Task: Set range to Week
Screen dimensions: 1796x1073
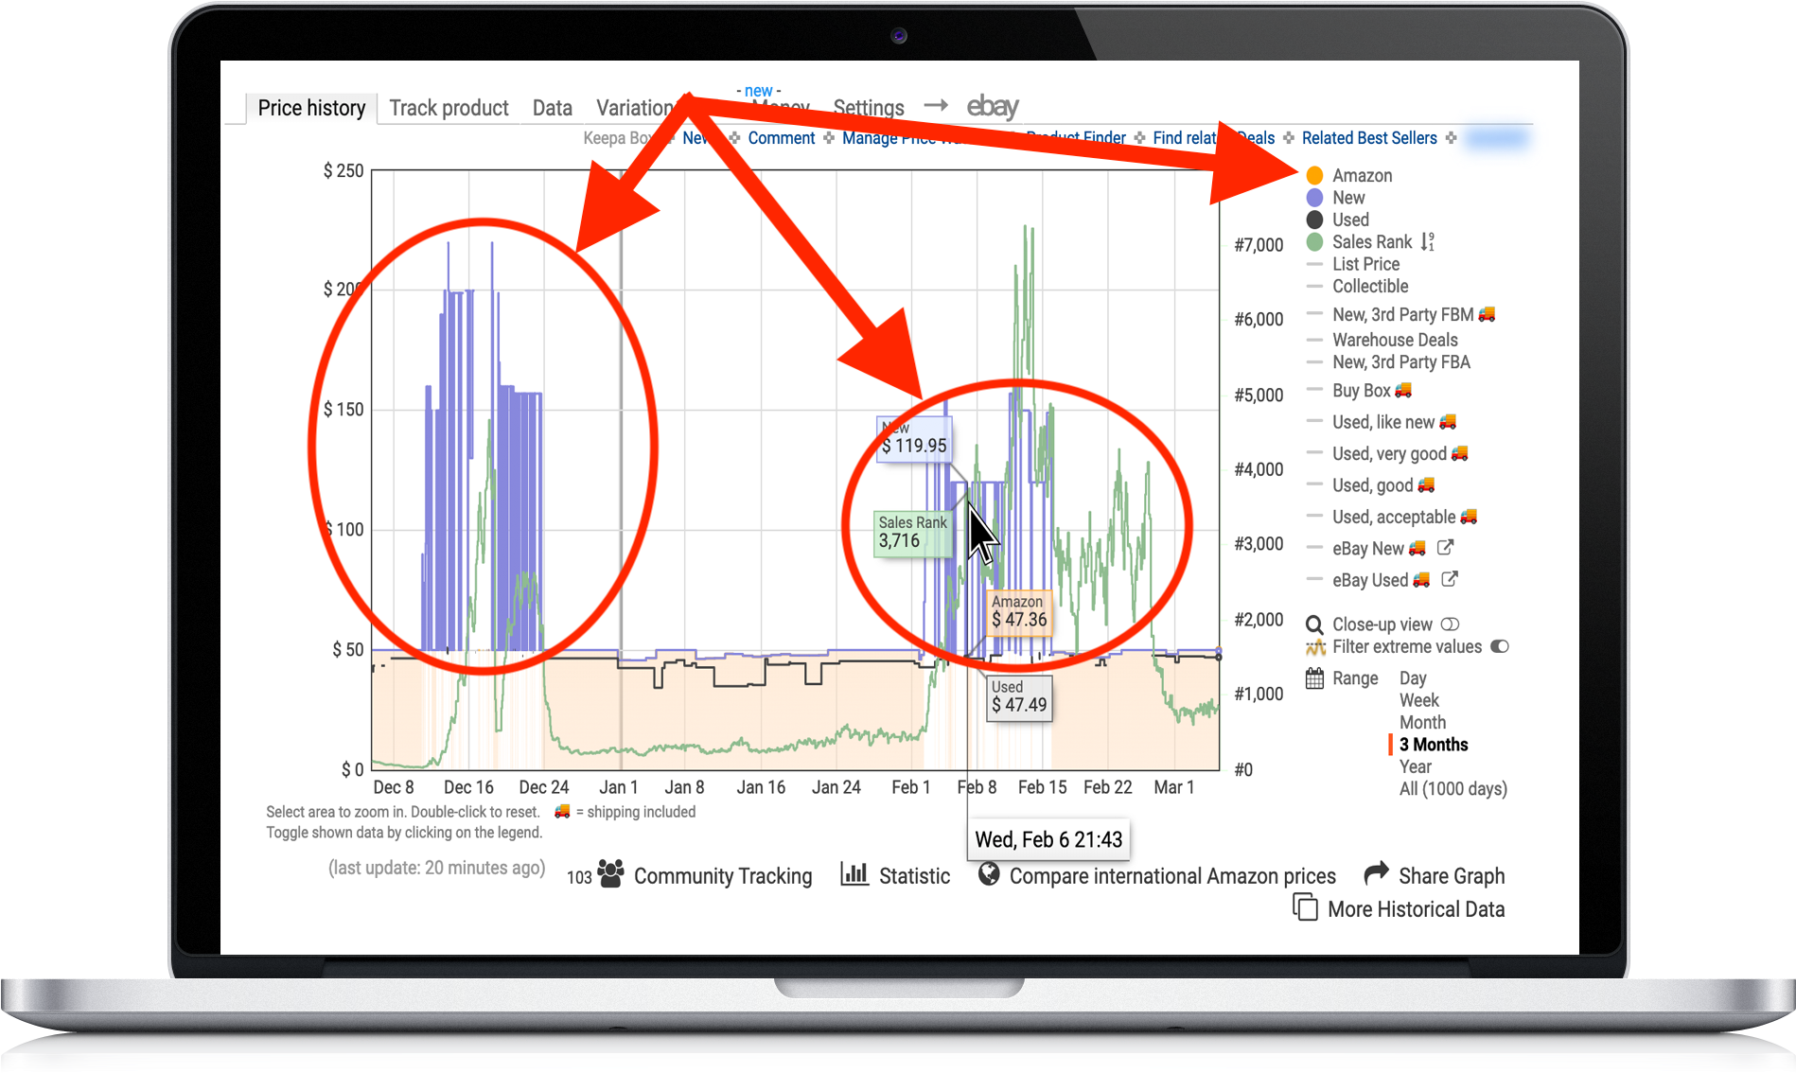Action: click(x=1418, y=700)
